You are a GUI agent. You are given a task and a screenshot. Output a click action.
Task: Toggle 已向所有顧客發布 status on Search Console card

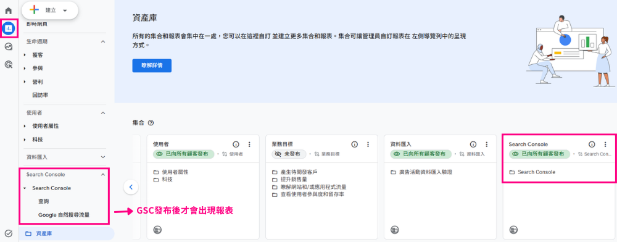(x=539, y=154)
